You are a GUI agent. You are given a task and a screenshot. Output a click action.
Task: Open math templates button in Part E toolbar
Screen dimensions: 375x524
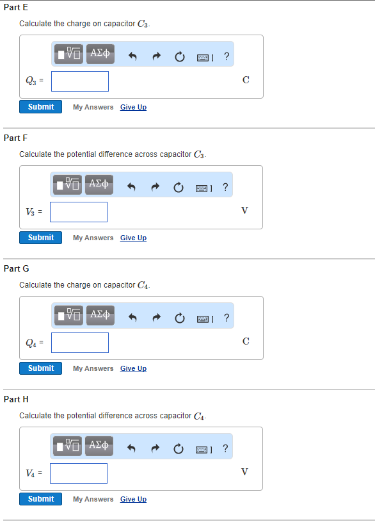(68, 54)
